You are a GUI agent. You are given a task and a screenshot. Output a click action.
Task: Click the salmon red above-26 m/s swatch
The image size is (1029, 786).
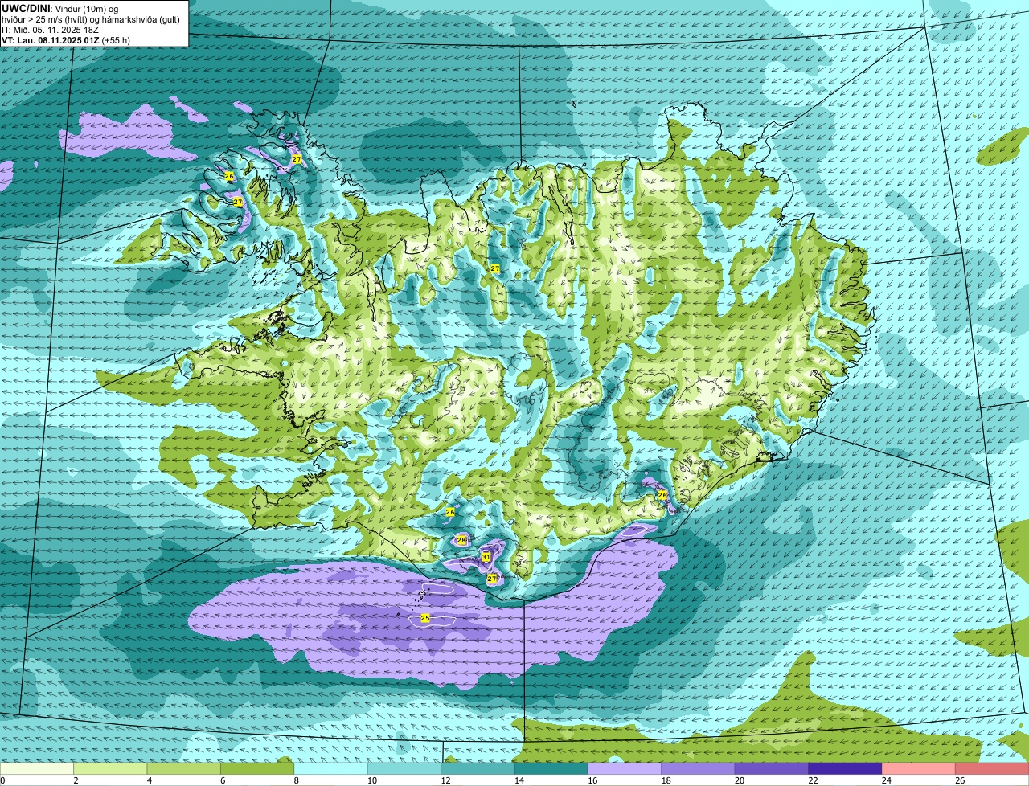pyautogui.click(x=992, y=769)
